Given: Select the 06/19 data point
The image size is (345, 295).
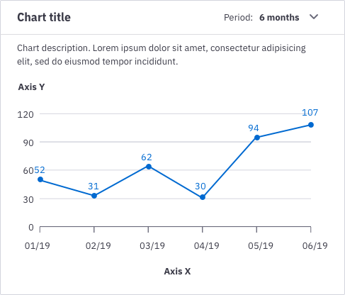Looking at the screenshot, I should (311, 125).
